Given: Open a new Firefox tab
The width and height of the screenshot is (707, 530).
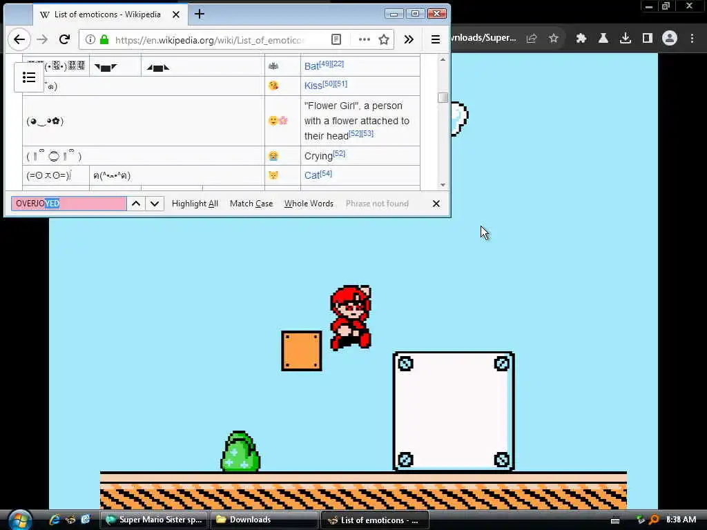Looking at the screenshot, I should 200,14.
